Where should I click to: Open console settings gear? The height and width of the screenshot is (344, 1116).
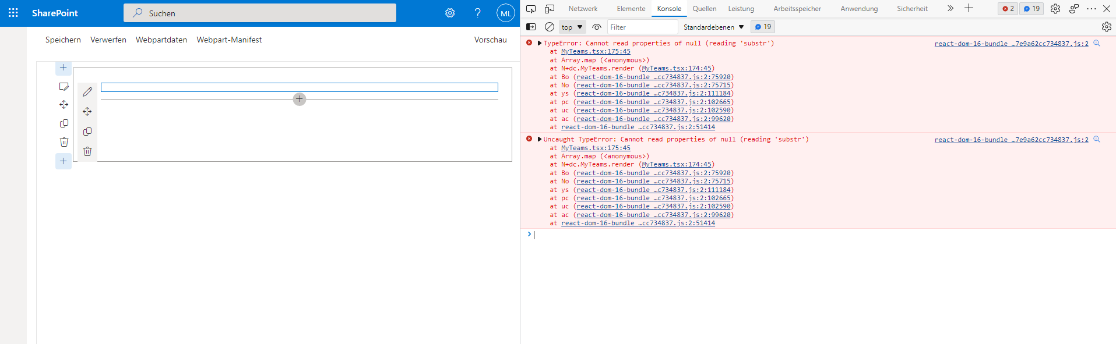[x=1107, y=27]
